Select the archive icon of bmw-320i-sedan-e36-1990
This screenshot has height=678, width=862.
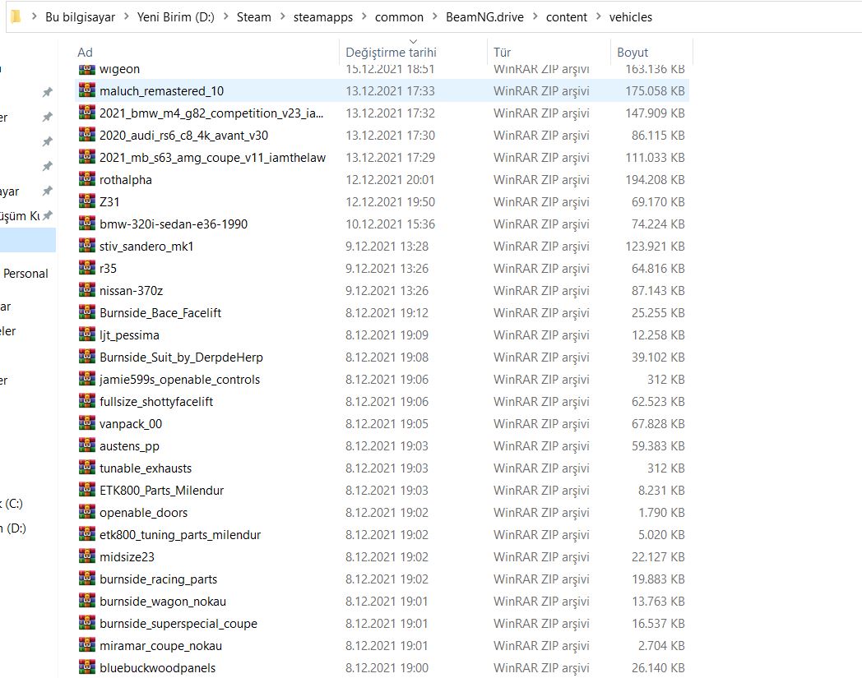pos(87,224)
